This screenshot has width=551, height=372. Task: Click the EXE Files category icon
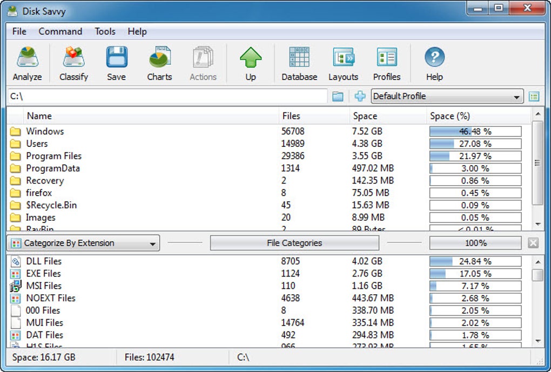(16, 274)
